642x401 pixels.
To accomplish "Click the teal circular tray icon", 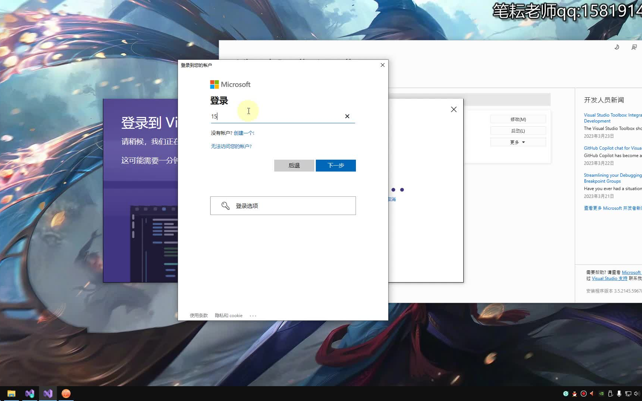I will [566, 394].
